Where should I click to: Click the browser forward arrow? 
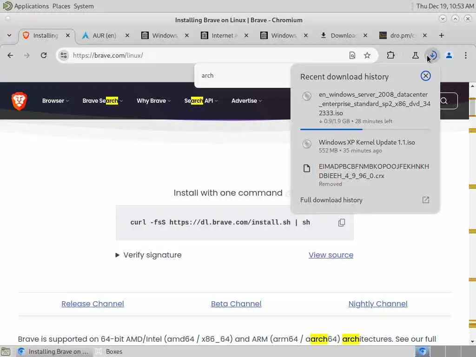(26, 55)
